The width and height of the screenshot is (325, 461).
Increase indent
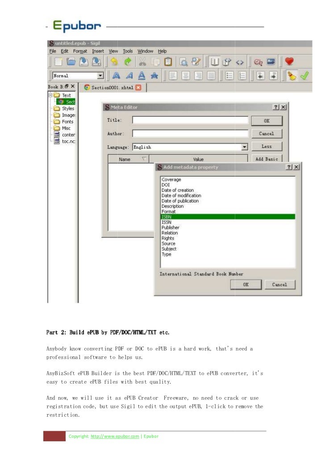(x=273, y=76)
